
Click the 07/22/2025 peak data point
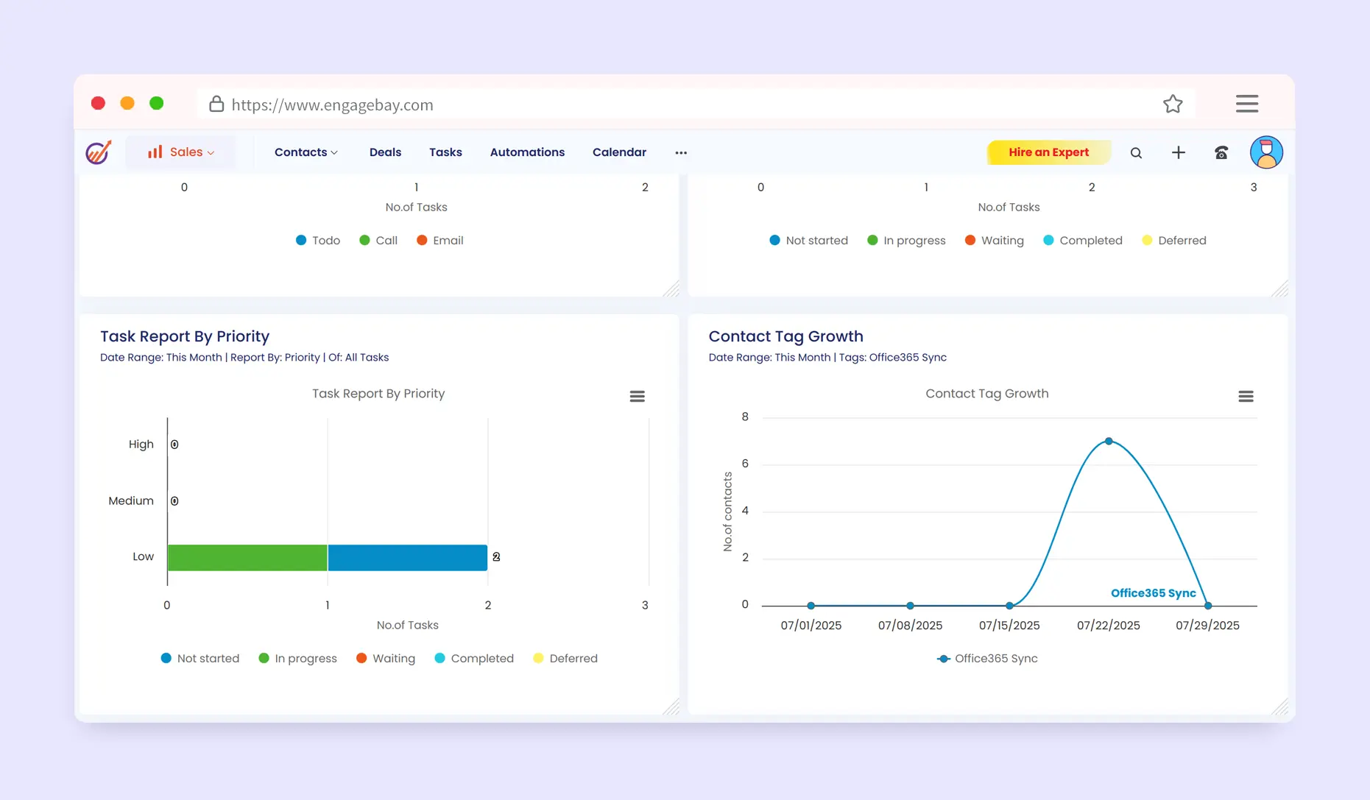[1108, 442]
